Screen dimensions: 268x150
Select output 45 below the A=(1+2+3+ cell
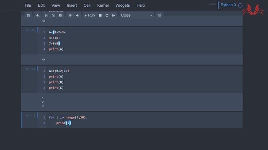(44, 59)
